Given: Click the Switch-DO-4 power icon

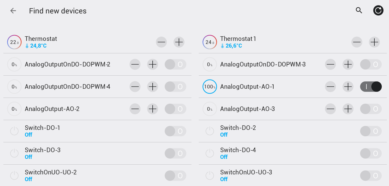Looking at the screenshot, I should point(210,153).
